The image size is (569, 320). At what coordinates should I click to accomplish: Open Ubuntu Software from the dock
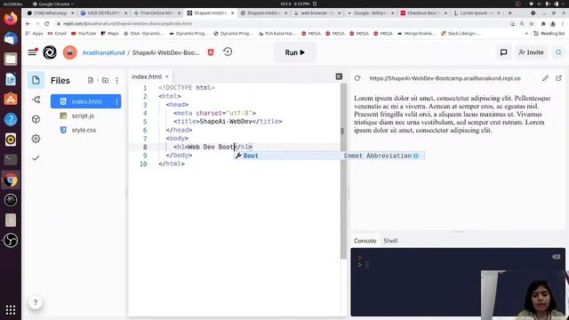pyautogui.click(x=11, y=99)
